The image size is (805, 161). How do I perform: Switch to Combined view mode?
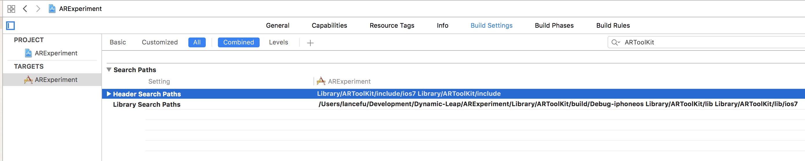(238, 42)
